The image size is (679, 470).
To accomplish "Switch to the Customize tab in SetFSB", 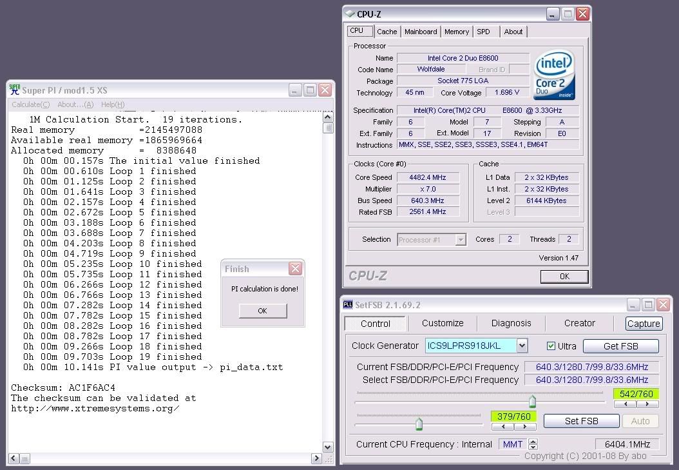I will (x=443, y=323).
